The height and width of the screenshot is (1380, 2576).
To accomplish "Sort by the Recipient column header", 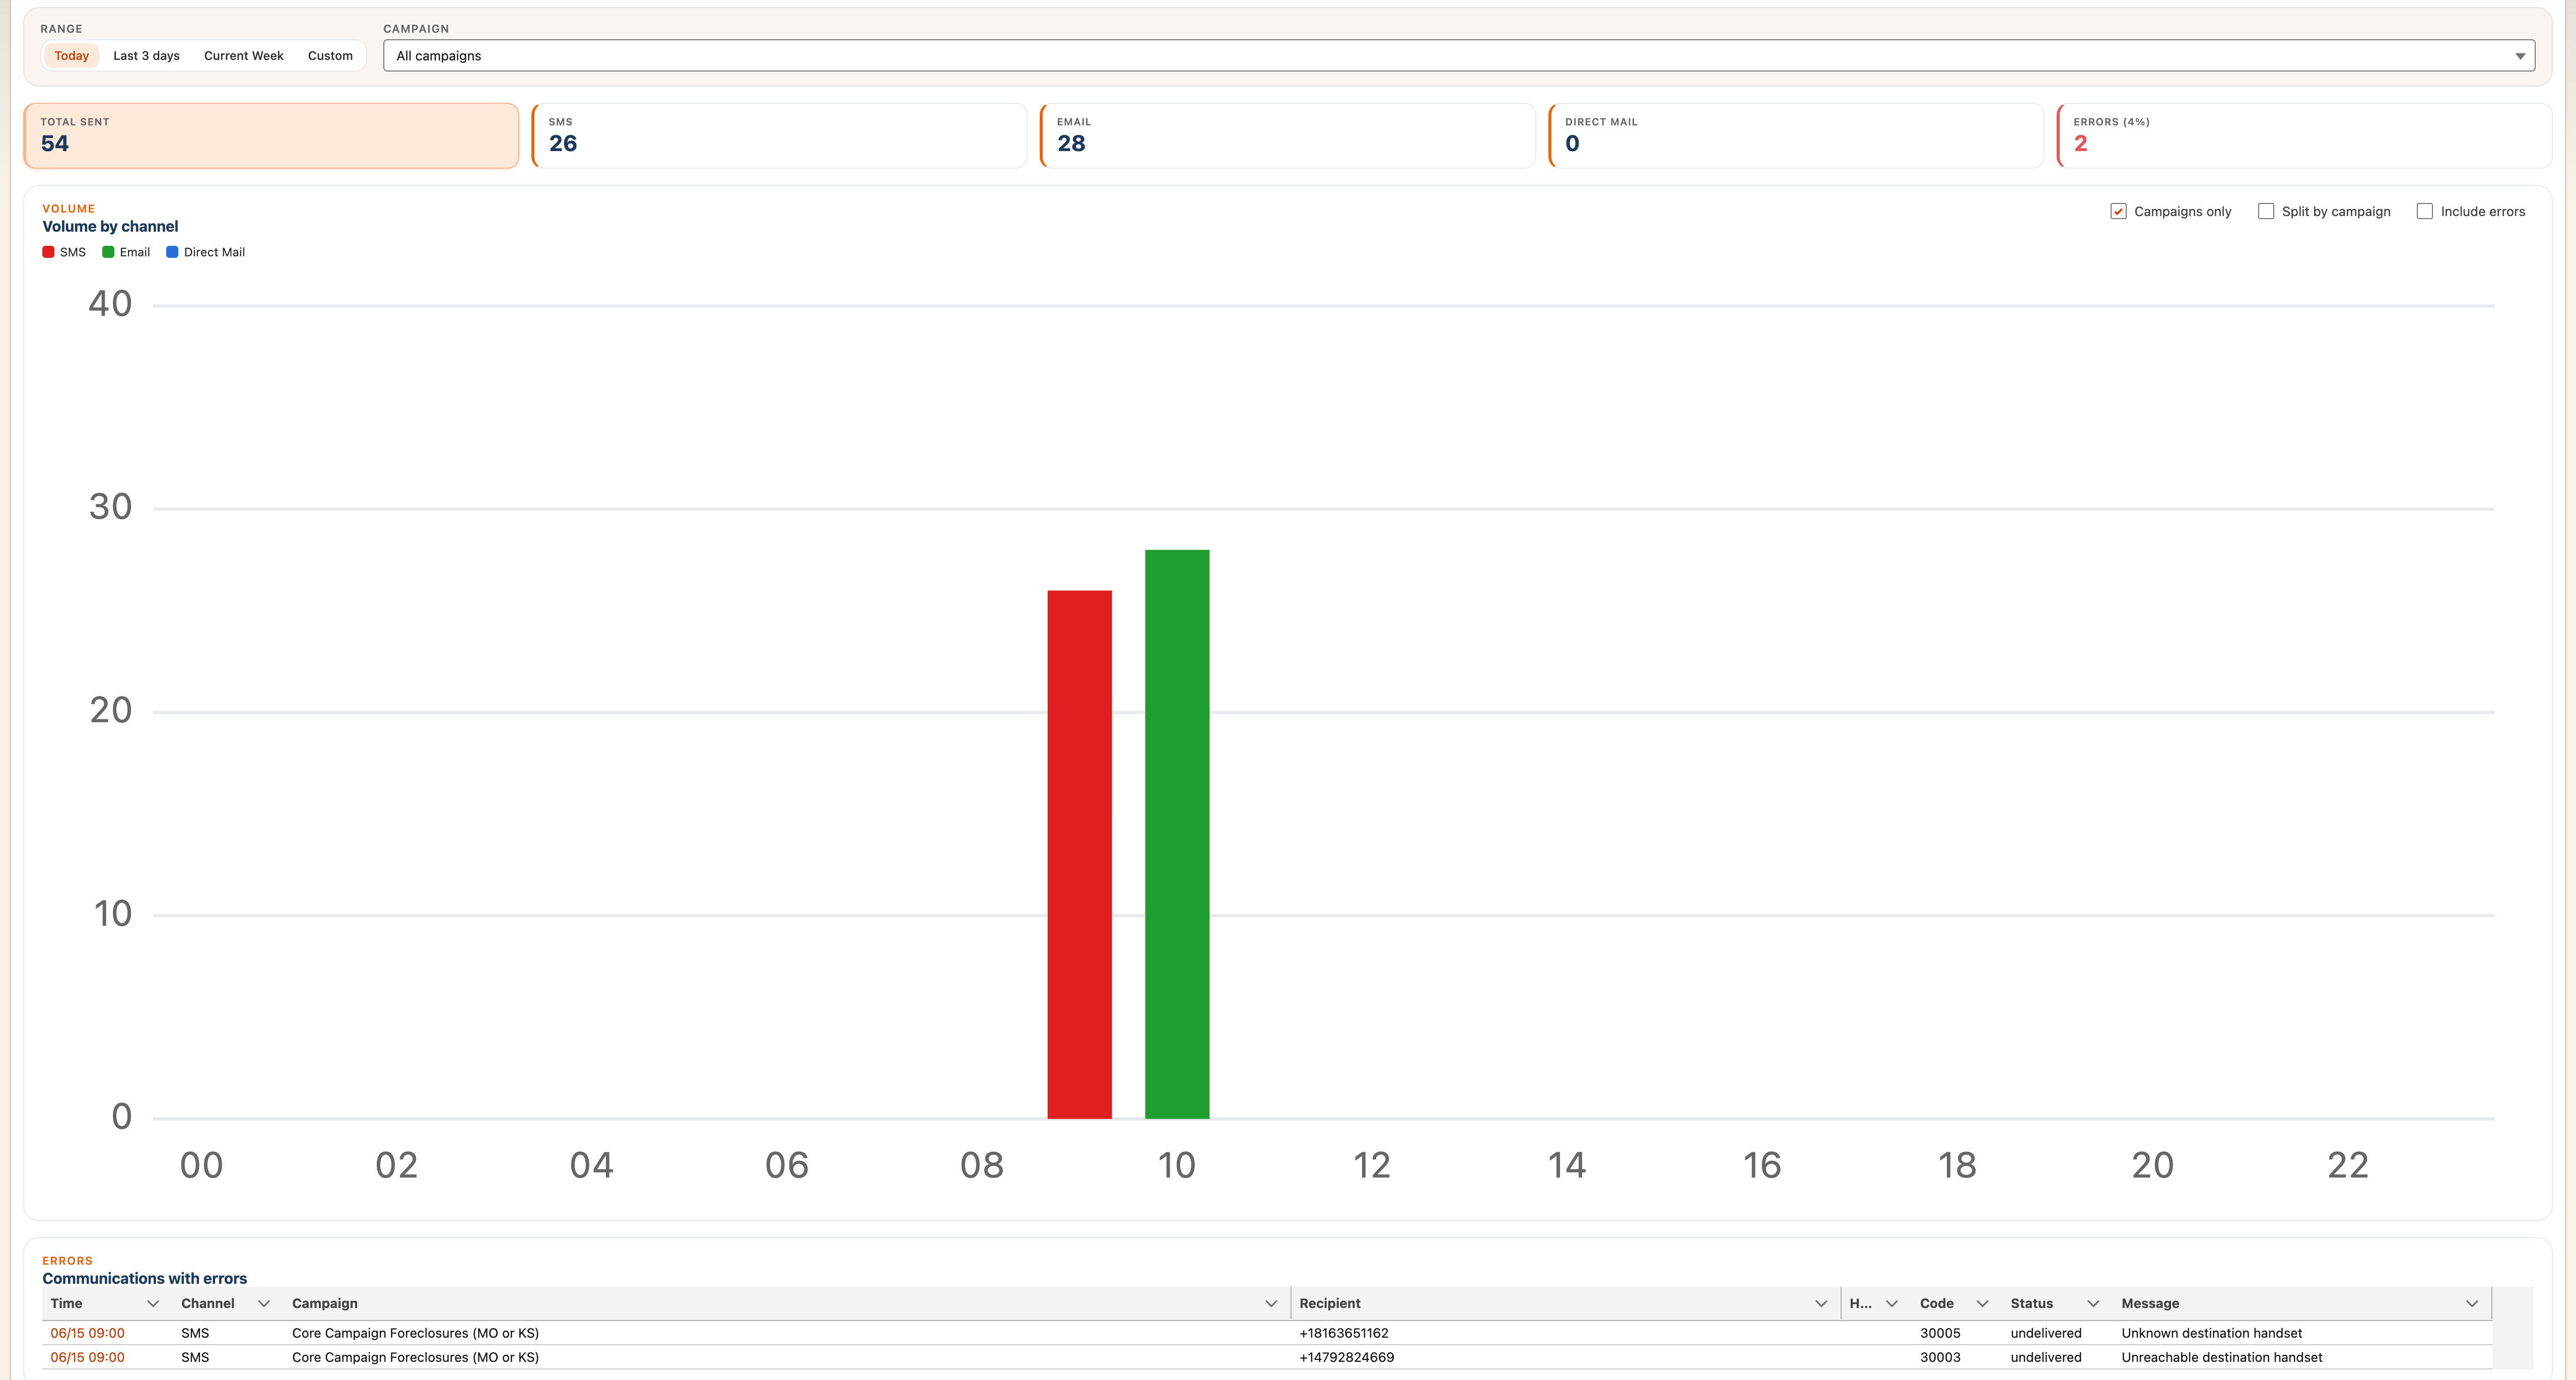I will [1330, 1303].
